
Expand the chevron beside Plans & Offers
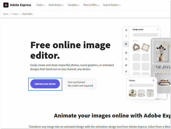(98, 5)
